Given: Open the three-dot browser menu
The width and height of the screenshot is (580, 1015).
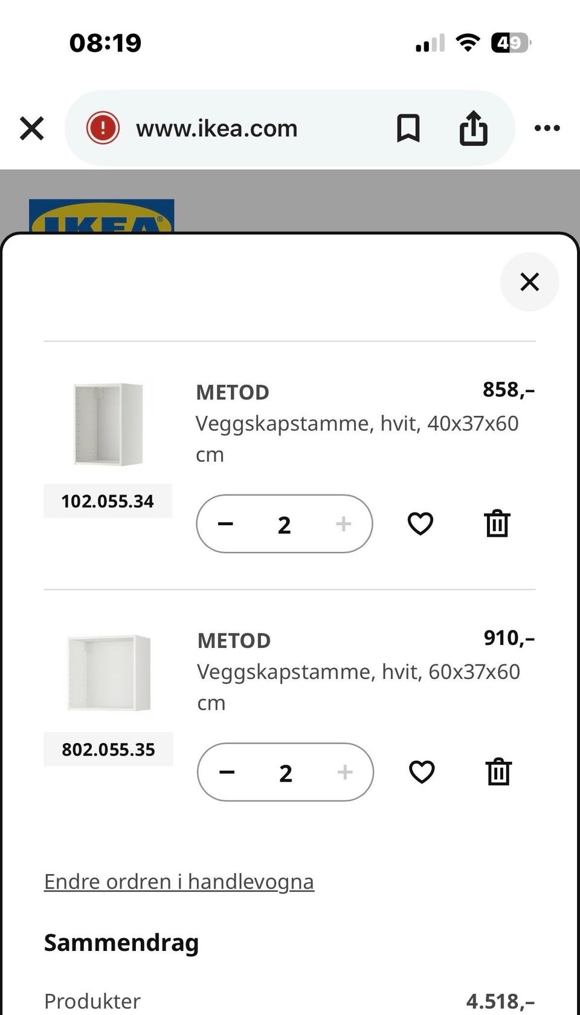Looking at the screenshot, I should tap(547, 128).
